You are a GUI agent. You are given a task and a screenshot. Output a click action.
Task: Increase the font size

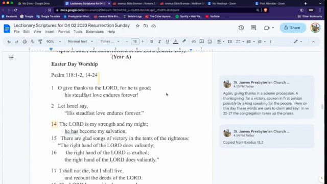[143, 41]
